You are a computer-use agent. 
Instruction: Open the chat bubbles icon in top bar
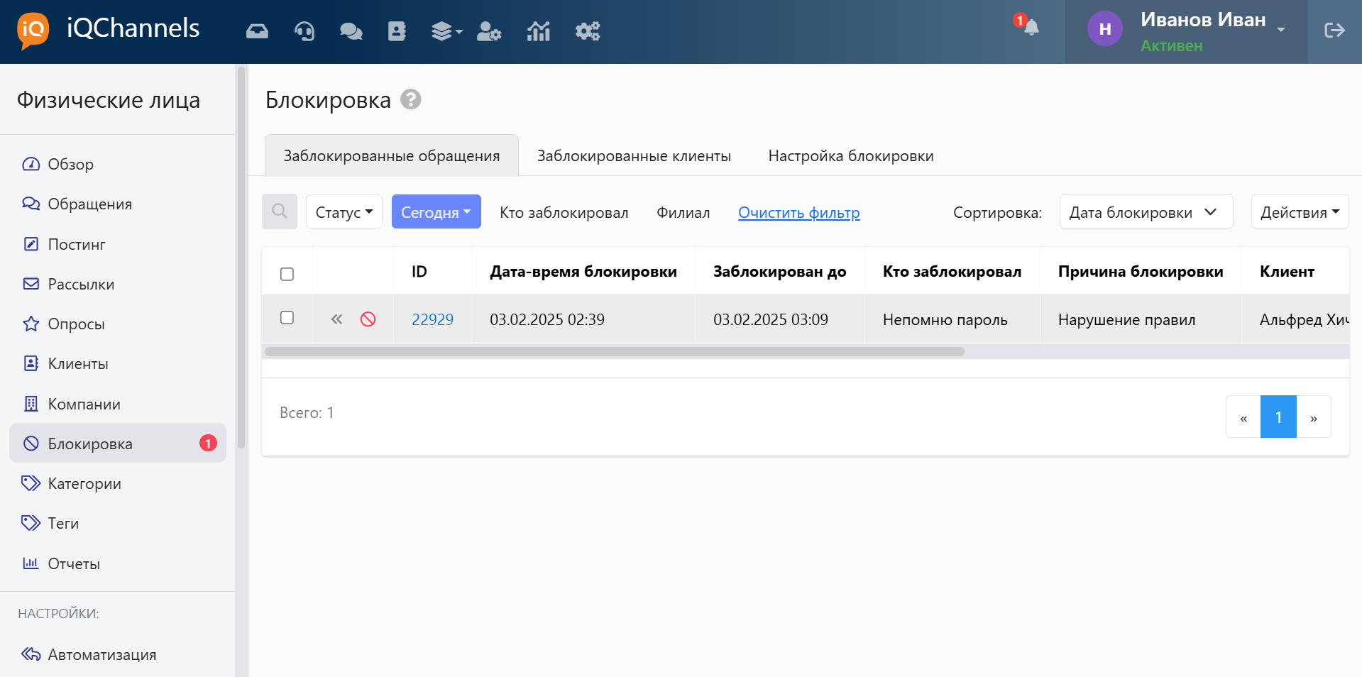pos(351,31)
